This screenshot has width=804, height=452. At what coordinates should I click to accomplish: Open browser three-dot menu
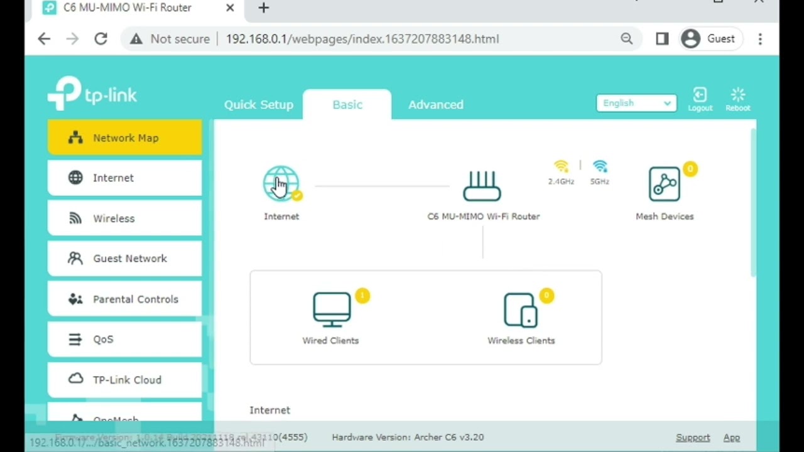pos(760,39)
